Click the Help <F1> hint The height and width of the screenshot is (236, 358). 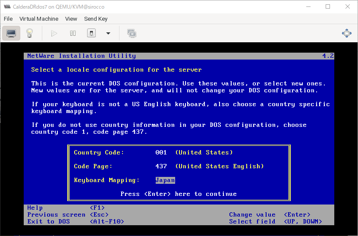[x=66, y=208]
